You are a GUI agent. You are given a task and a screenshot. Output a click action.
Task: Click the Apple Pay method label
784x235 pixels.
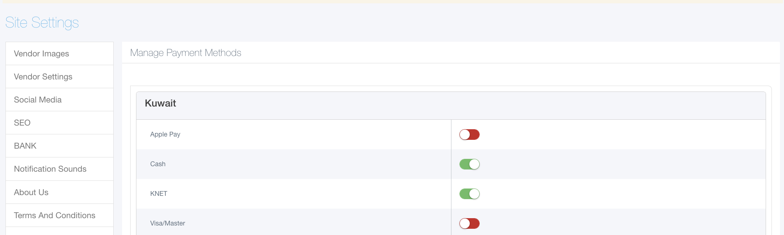(x=165, y=135)
